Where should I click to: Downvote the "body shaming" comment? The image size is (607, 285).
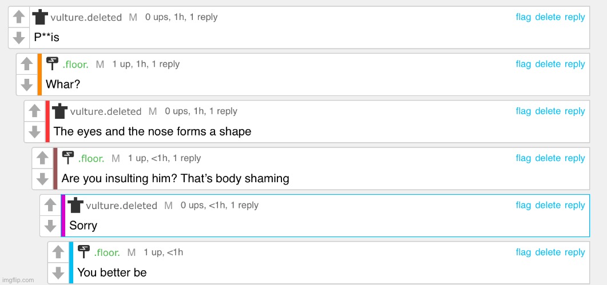[x=42, y=179]
